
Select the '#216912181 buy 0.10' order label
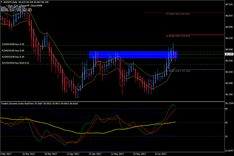click(x=13, y=51)
